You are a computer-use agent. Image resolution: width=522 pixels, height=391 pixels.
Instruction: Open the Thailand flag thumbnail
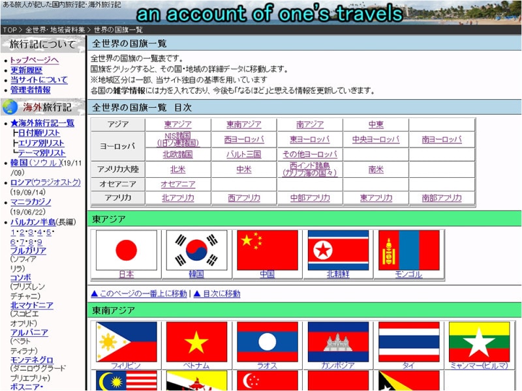(408, 342)
